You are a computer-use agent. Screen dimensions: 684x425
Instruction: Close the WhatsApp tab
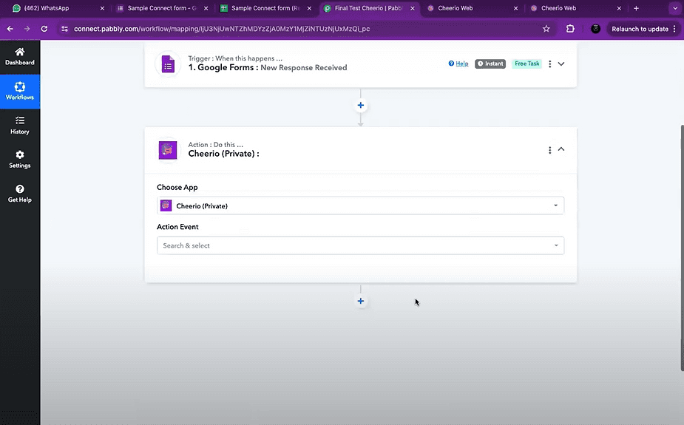click(102, 8)
